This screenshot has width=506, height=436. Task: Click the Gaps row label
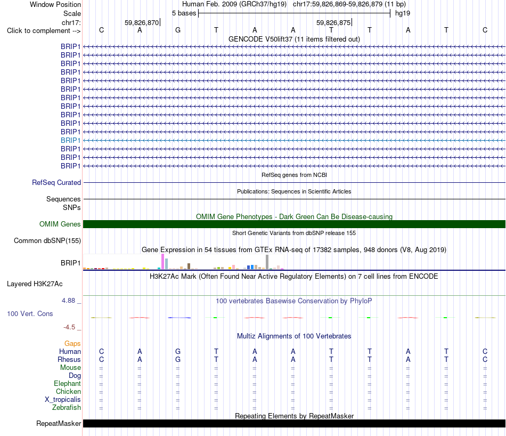coord(72,344)
